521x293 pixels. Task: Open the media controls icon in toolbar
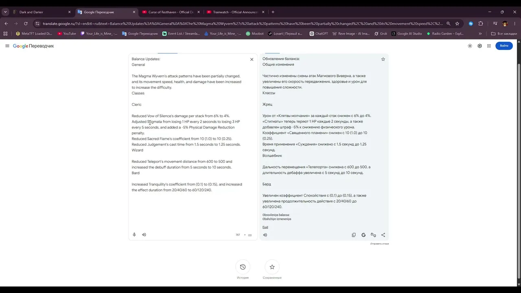pos(495,24)
